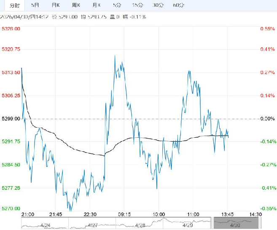Click the 0.55% label on percentage axis
This screenshot has width=277, height=230.
(267, 29)
